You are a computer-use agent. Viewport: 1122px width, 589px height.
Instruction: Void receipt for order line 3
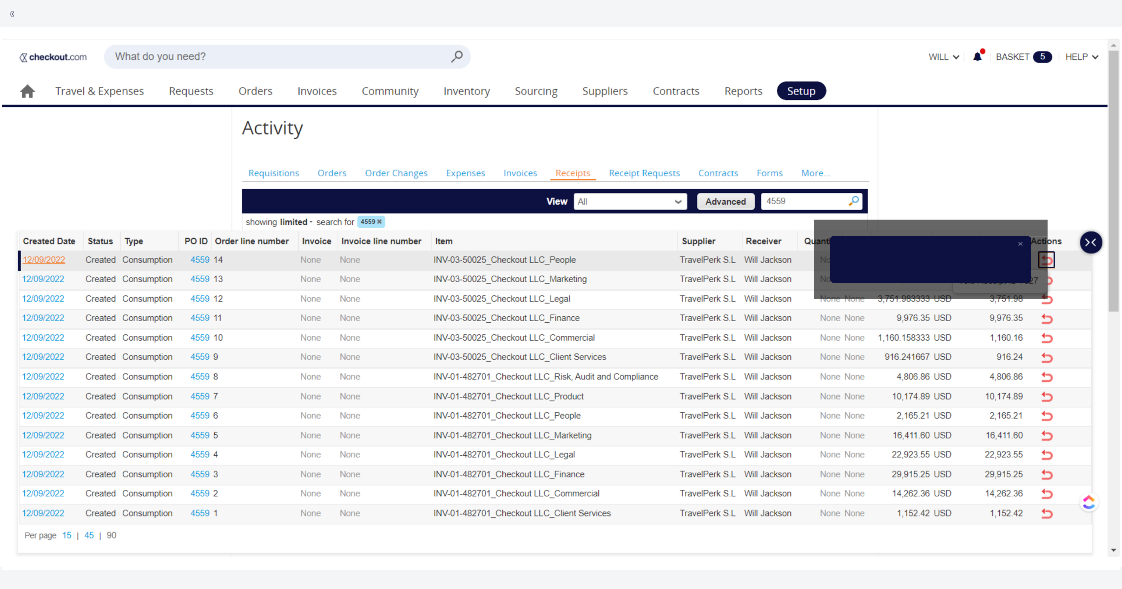tap(1047, 475)
